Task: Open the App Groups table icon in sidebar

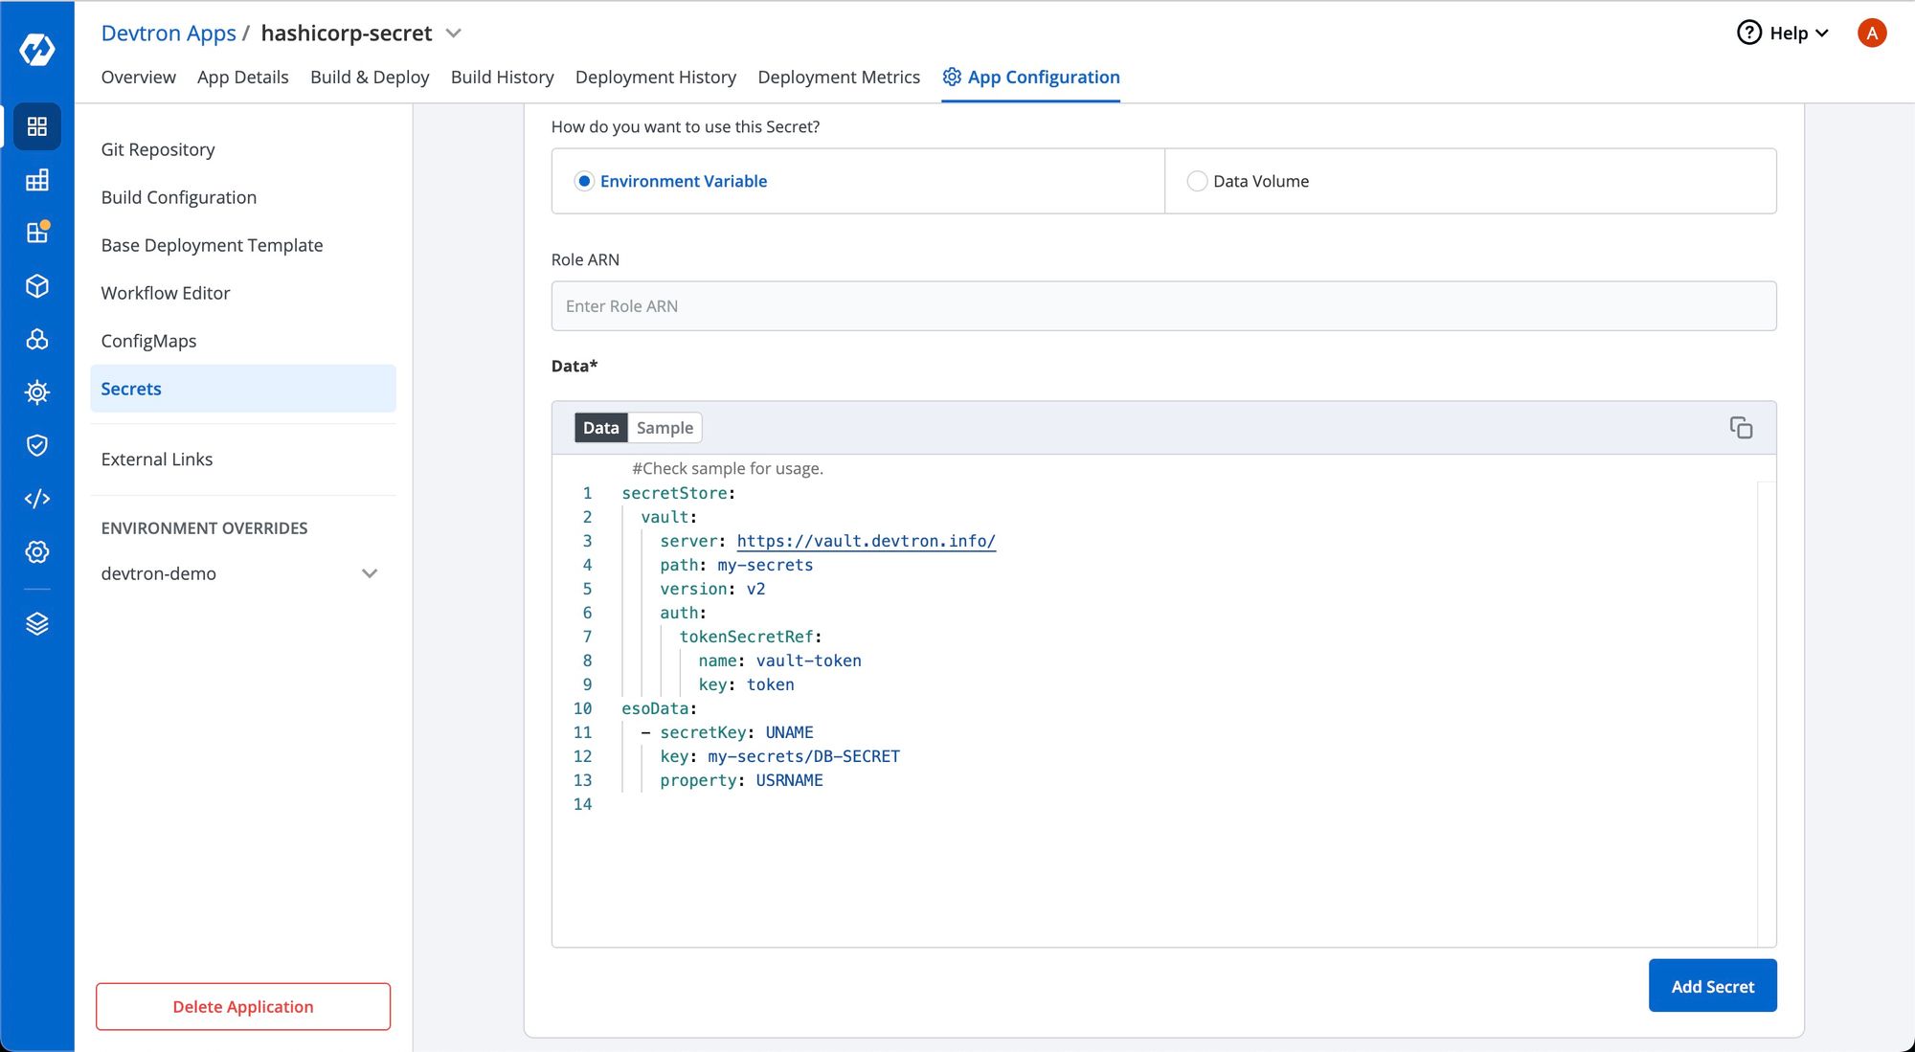Action: click(37, 180)
